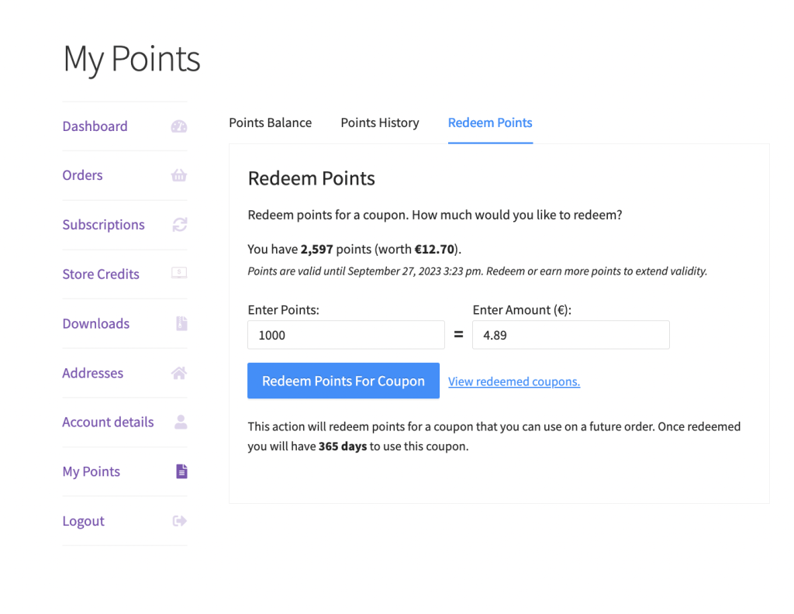794x614 pixels.
Task: Click the Logout text link
Action: [x=83, y=521]
